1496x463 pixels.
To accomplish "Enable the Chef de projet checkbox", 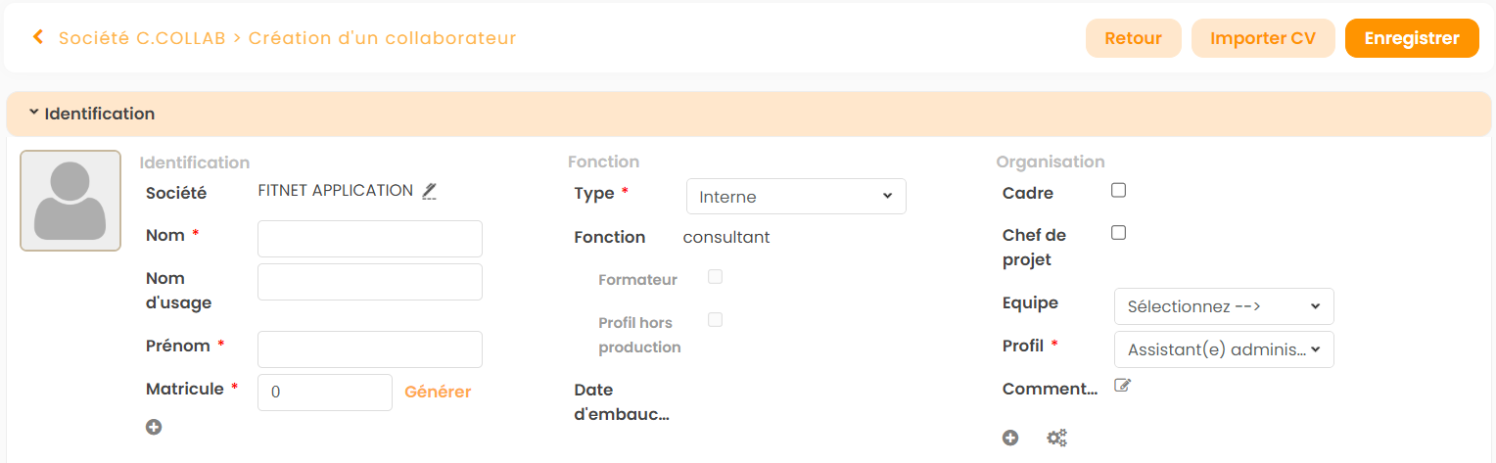I will tap(1119, 233).
